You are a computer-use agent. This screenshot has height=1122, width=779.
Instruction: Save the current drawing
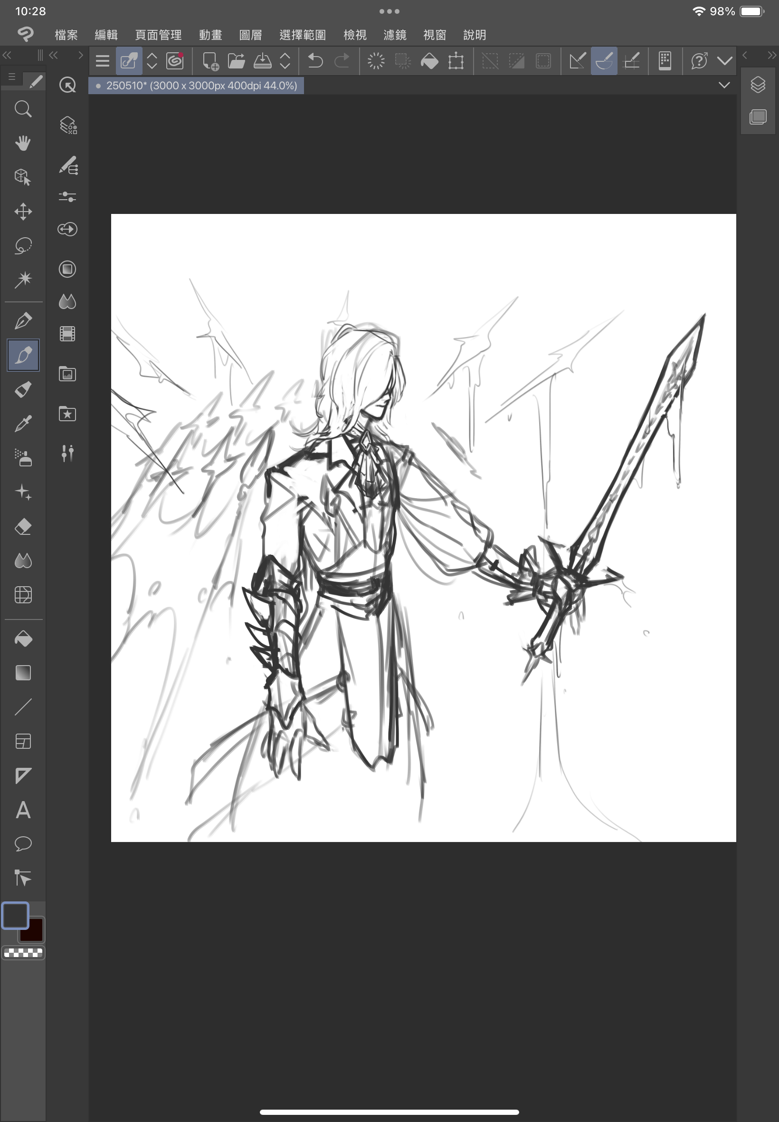click(263, 61)
